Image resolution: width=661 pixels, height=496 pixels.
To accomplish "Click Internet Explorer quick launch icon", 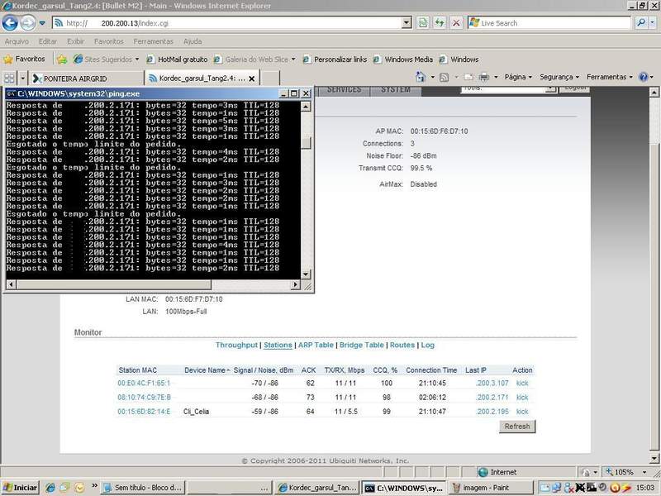I will pyautogui.click(x=50, y=488).
